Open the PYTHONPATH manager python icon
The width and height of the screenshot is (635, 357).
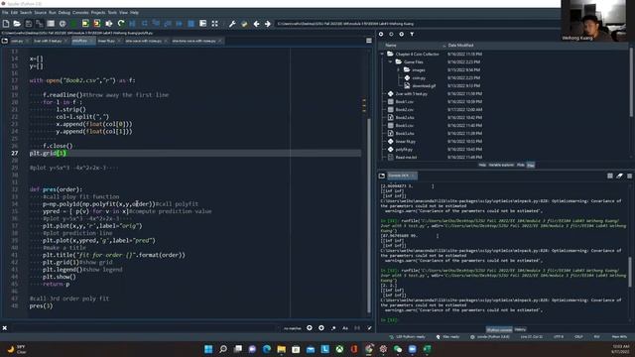pos(244,24)
